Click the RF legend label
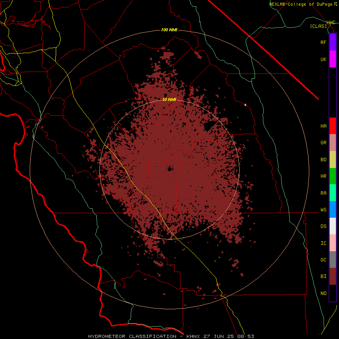The width and height of the screenshot is (339, 339). [x=323, y=42]
